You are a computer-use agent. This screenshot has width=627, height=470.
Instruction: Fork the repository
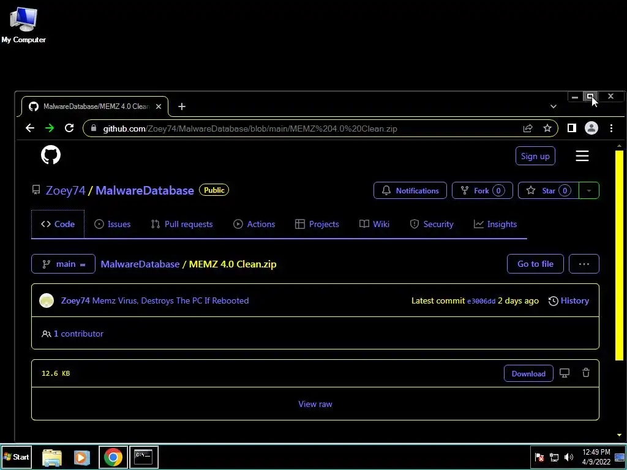click(x=482, y=191)
